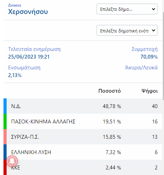Click the Συμμετοχή 70,09% value
The image size is (164, 175).
point(149,57)
